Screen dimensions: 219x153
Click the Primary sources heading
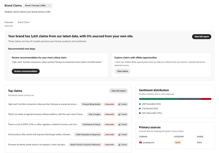click(x=150, y=127)
